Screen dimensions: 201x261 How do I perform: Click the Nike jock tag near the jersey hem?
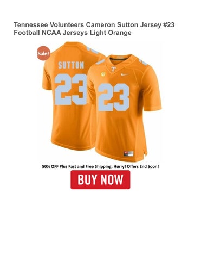[x=128, y=154]
